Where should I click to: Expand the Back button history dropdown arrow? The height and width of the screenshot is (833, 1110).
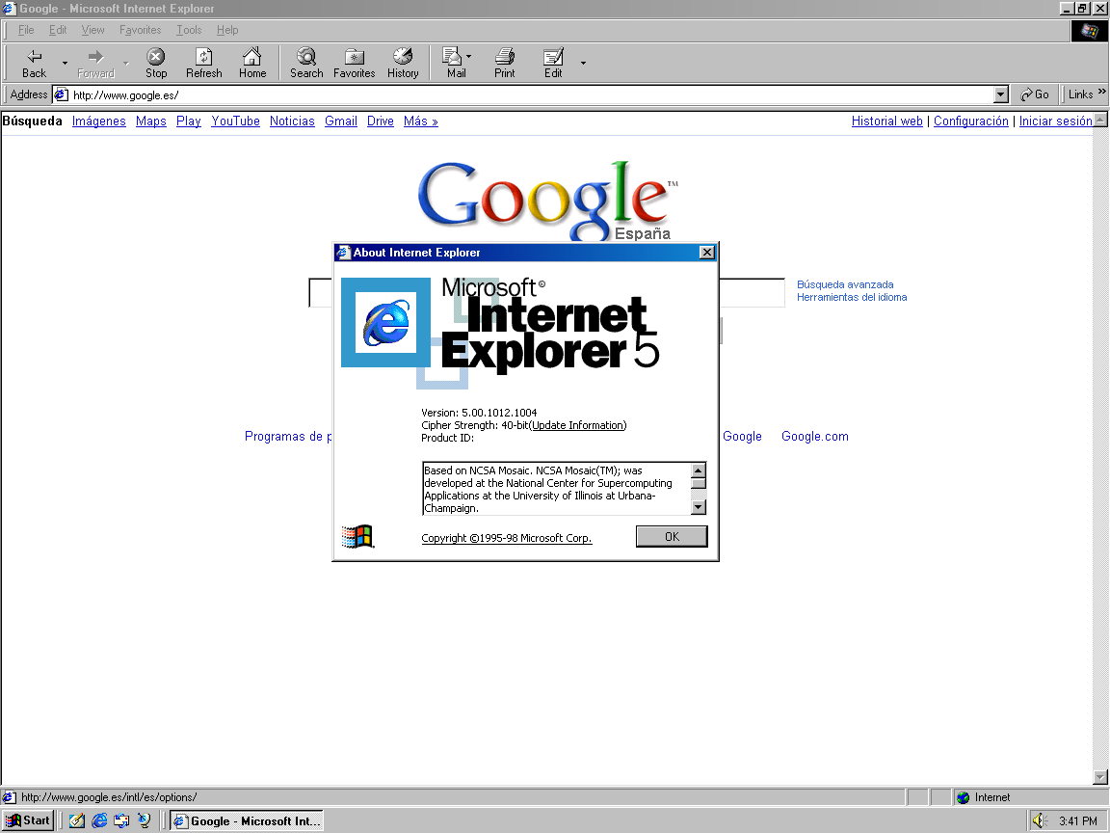click(65, 63)
